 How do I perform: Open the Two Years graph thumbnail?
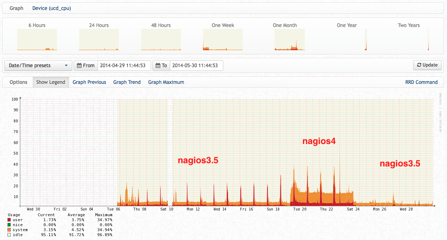point(428,39)
